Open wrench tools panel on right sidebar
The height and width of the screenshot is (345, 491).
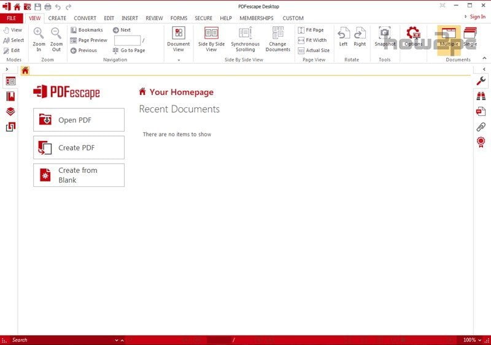481,81
